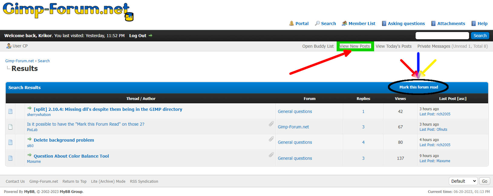This screenshot has height=196, width=493.
Task: Click paperclip icon on 'Color Balance Tool' thread
Action: click(271, 155)
